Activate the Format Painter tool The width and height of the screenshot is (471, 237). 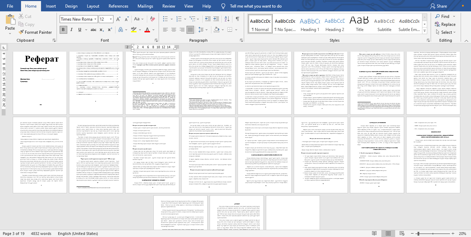pos(35,32)
